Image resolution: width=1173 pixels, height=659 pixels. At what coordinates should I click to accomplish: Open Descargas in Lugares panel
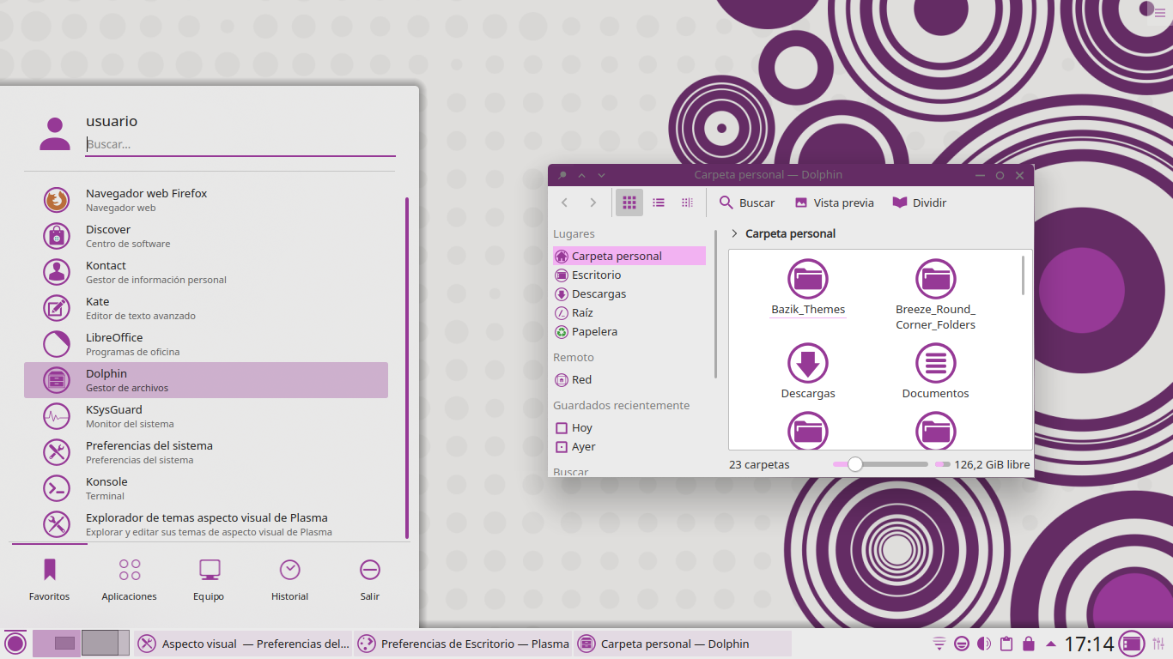629,293
